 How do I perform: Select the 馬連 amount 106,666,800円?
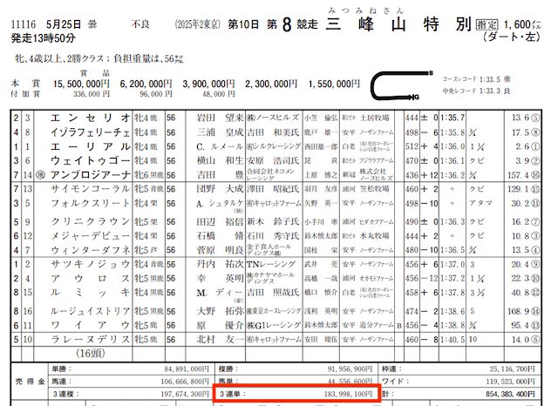(185, 382)
